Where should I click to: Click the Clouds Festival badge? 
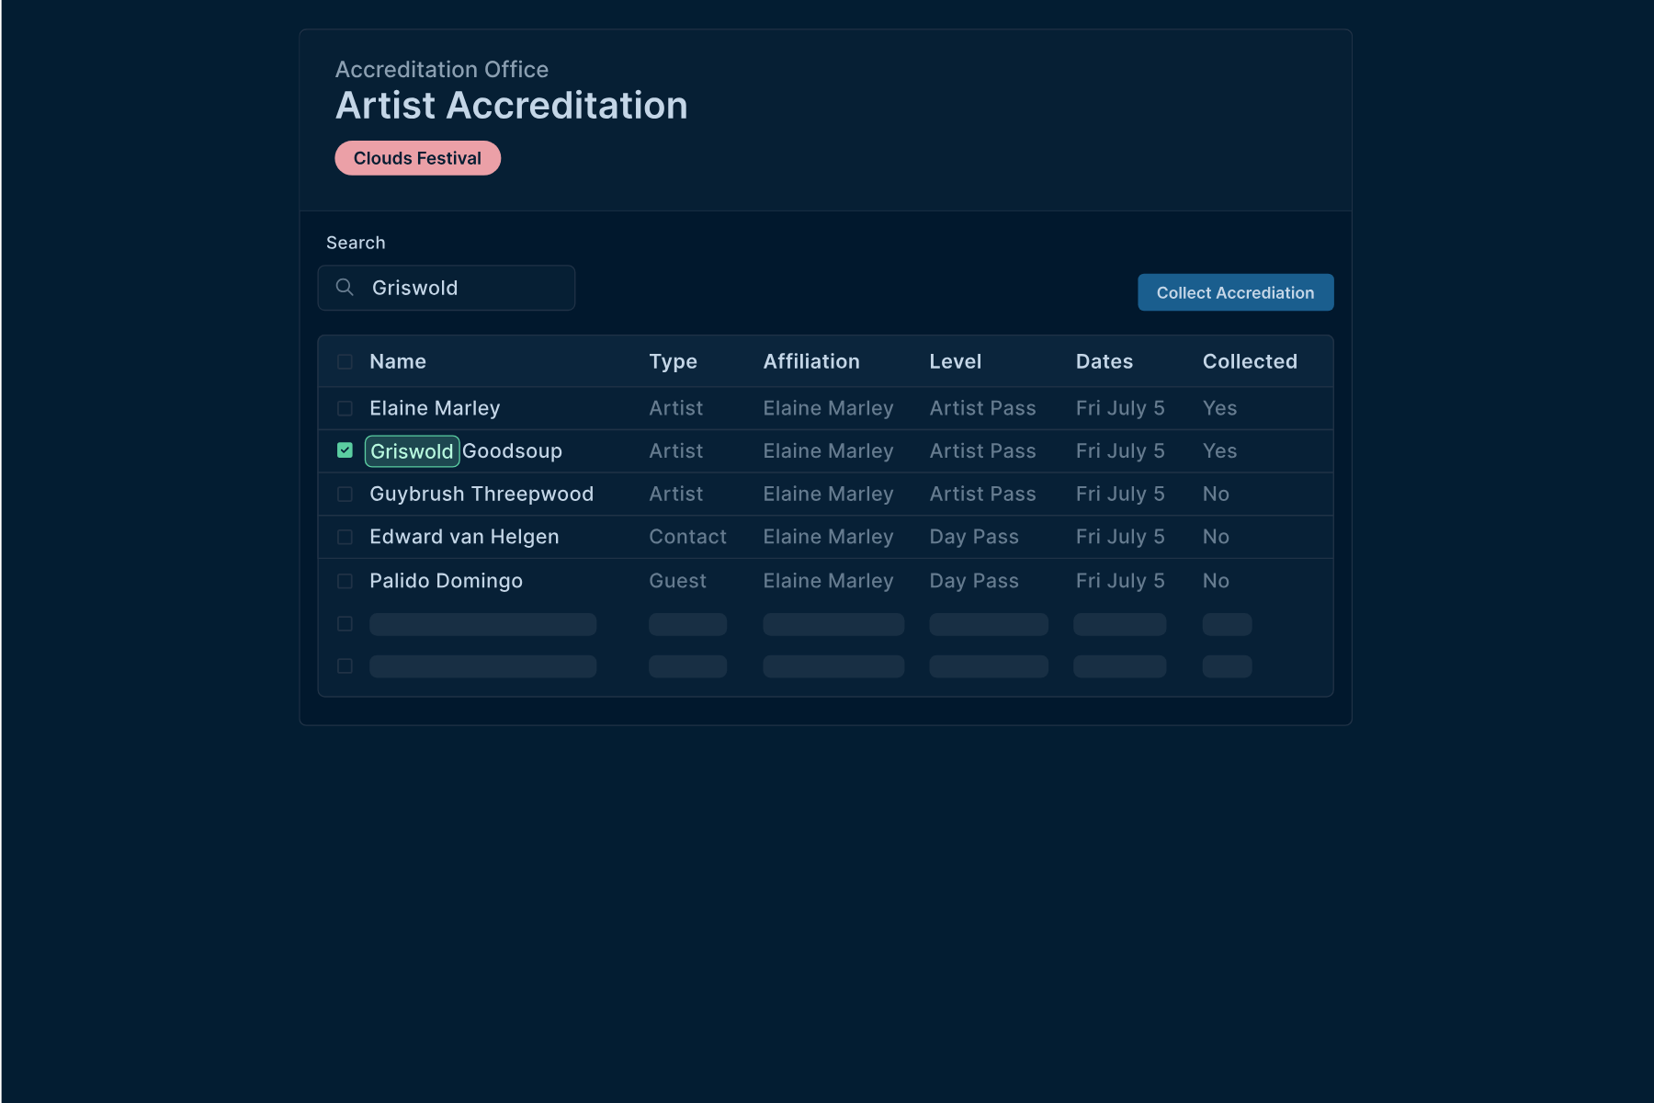tap(417, 158)
